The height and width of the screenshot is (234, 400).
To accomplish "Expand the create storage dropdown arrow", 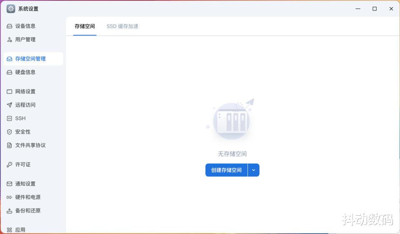I will [x=254, y=170].
